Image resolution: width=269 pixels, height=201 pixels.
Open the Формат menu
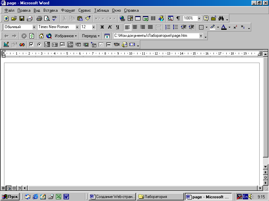pyautogui.click(x=68, y=10)
